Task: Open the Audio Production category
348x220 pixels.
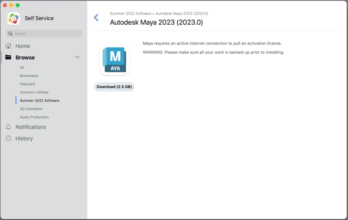Action: [x=34, y=117]
